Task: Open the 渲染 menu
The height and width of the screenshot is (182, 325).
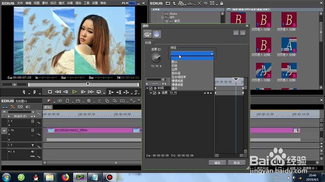Action: click(78, 3)
